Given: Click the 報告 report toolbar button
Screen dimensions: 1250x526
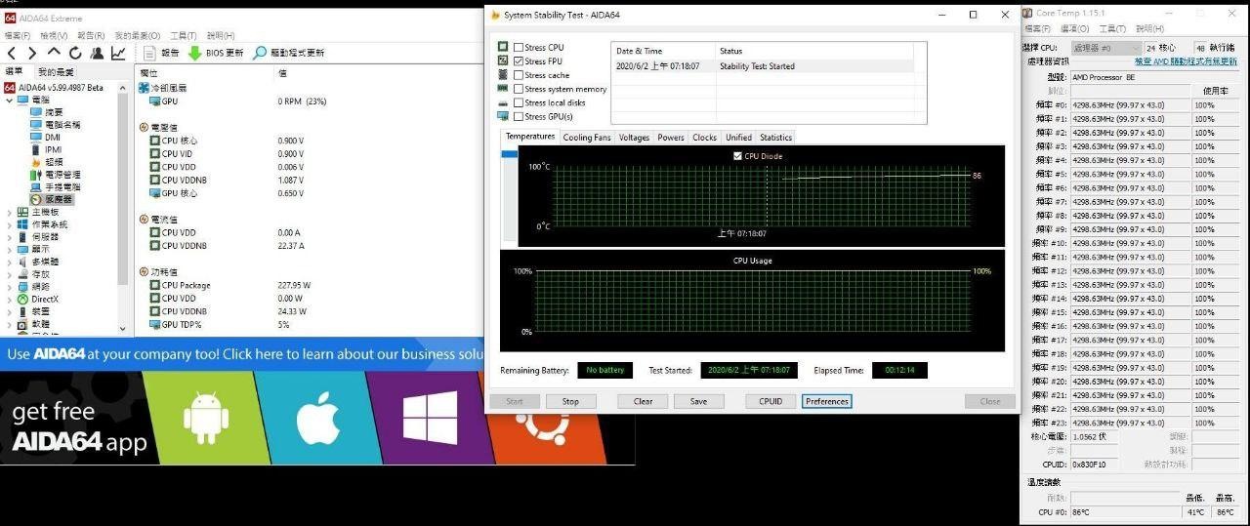Looking at the screenshot, I should click(161, 53).
